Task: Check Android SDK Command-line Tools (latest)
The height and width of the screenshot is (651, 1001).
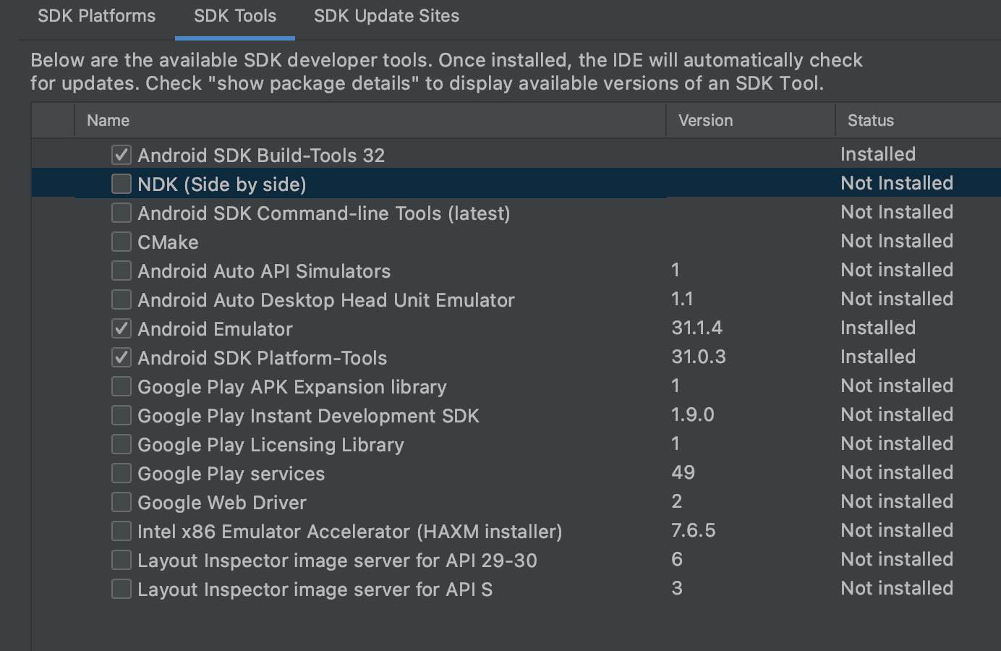Action: coord(122,213)
